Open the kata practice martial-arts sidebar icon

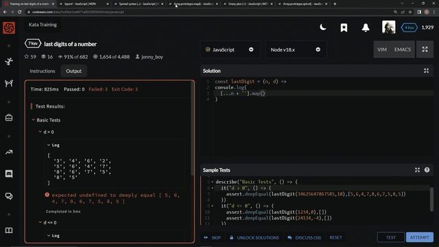(9, 61)
